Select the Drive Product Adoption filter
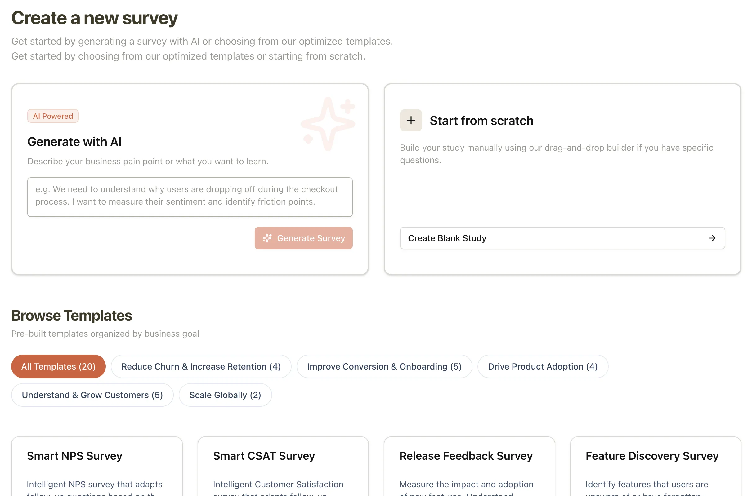 pos(543,366)
